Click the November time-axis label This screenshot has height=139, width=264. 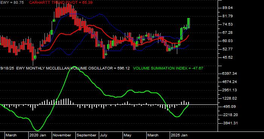[x=62, y=135]
